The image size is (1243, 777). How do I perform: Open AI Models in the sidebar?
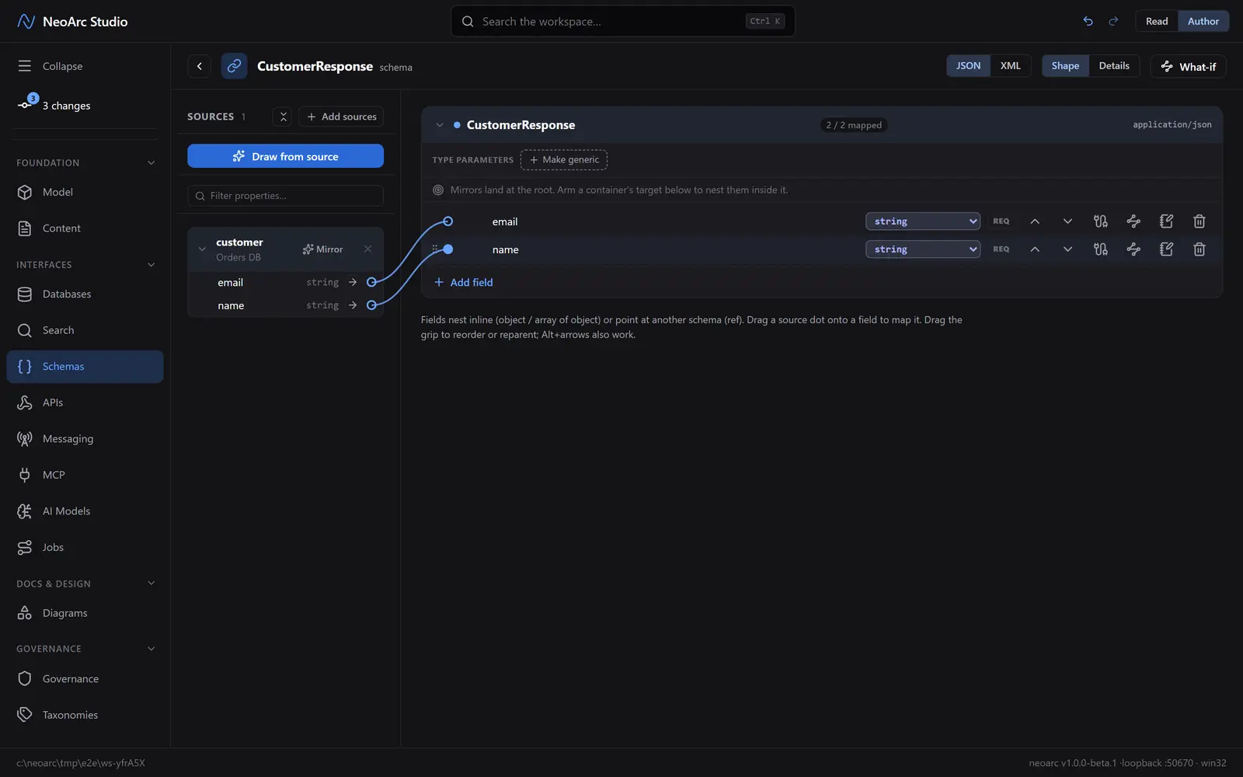click(85, 511)
